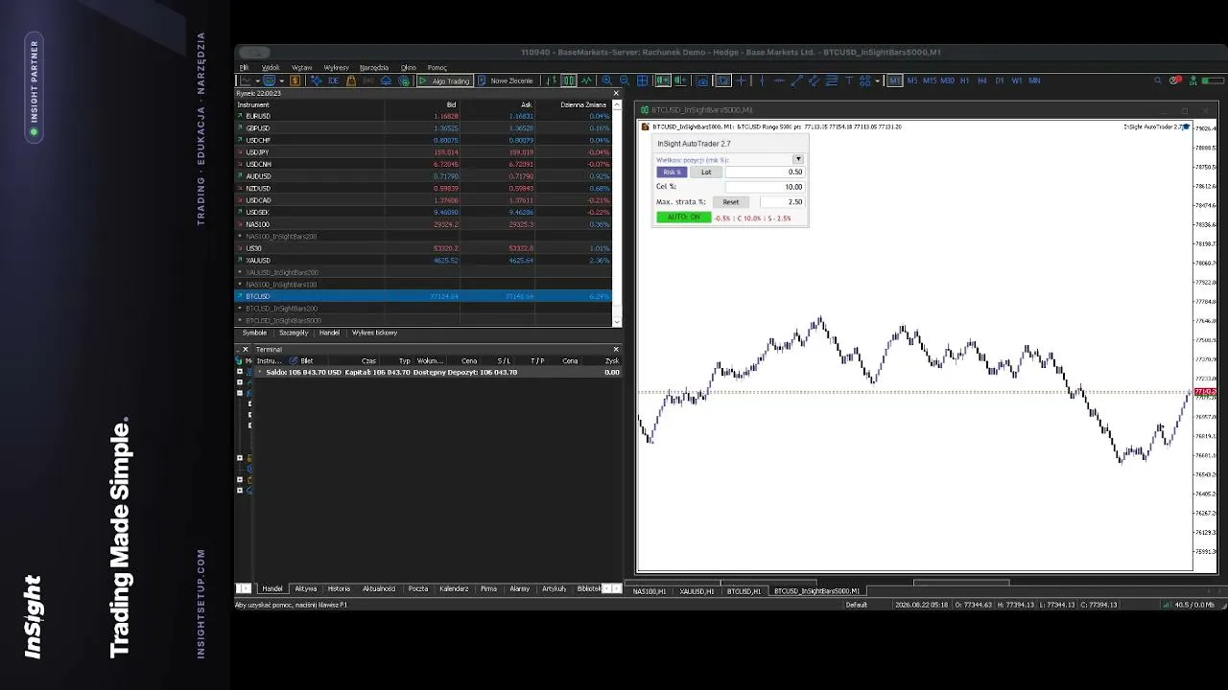The height and width of the screenshot is (690, 1228).
Task: Select the vertical line drawing tool
Action: [x=762, y=80]
